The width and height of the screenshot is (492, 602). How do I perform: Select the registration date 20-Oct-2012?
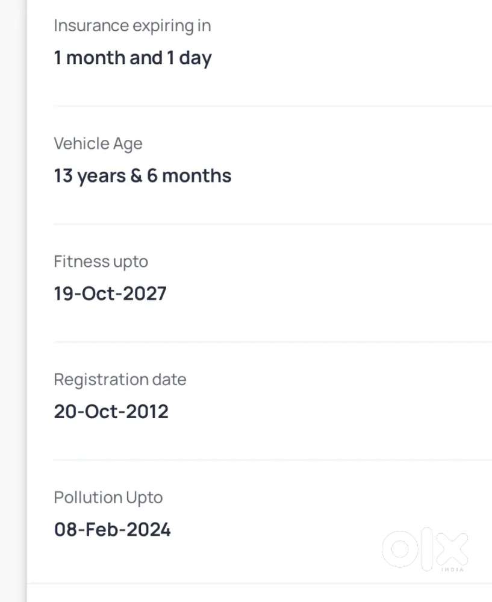(111, 412)
